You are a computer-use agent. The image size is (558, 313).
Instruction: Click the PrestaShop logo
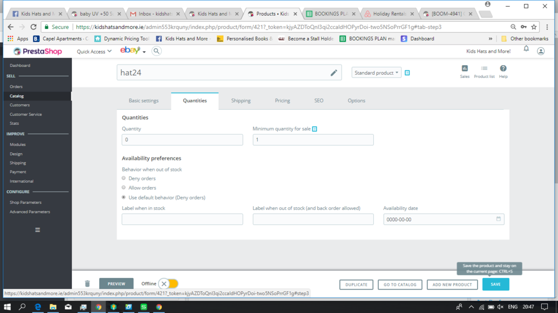[38, 51]
